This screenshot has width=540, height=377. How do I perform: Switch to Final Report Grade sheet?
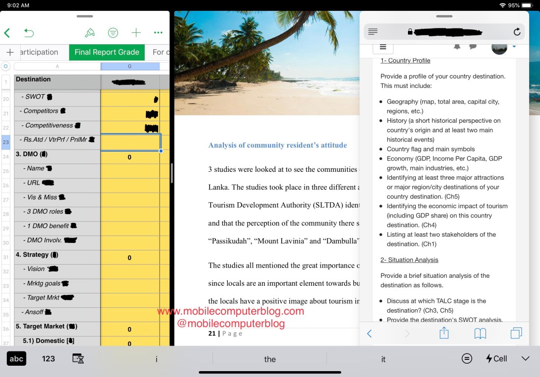(x=107, y=52)
